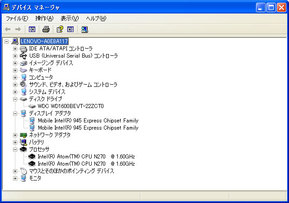The image size is (289, 203).
Task: Expand the キーボード node
Action: coord(15,70)
